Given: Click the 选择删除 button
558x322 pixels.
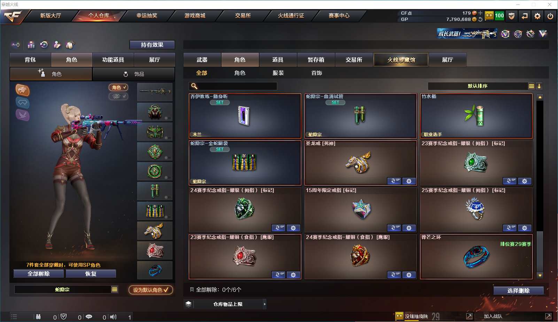Looking at the screenshot, I should (x=519, y=291).
